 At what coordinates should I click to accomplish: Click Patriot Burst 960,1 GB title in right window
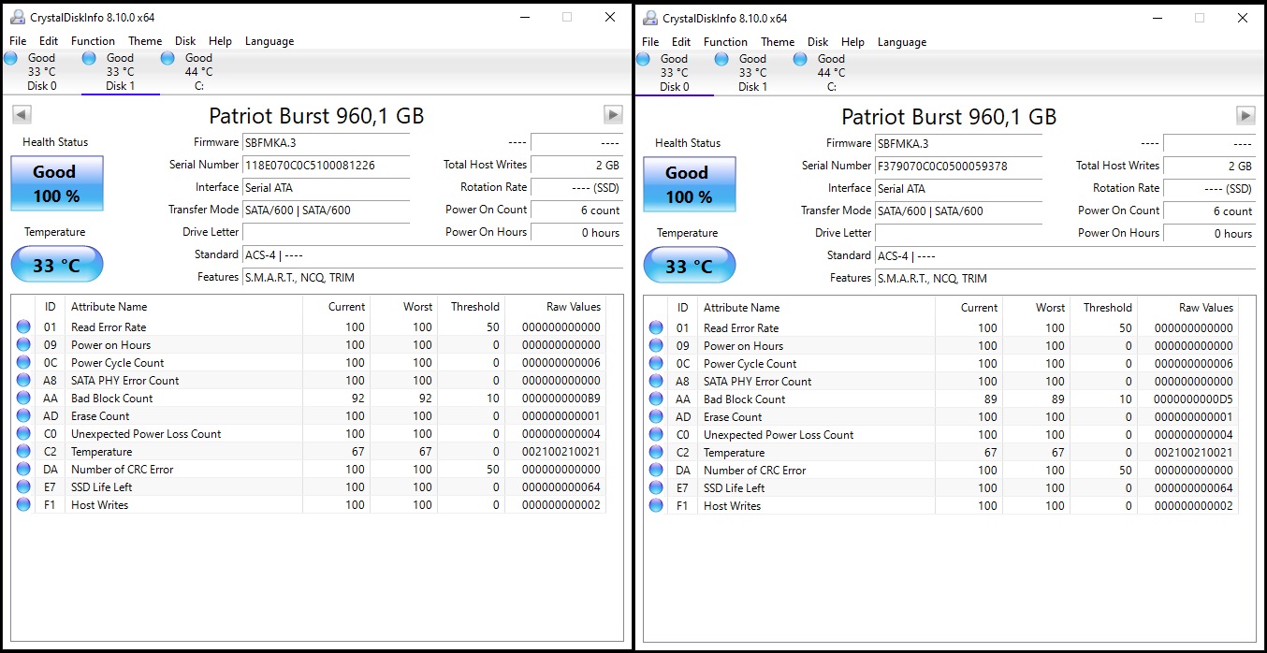949,117
